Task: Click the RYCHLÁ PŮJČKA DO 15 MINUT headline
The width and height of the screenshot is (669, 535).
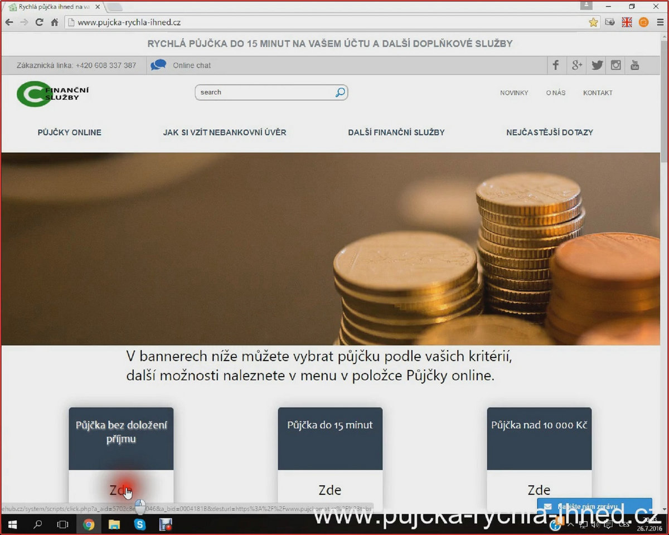Action: pos(330,43)
